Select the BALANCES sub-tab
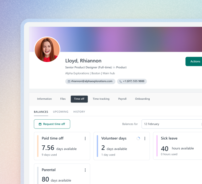This screenshot has height=184, width=202. 41,112
